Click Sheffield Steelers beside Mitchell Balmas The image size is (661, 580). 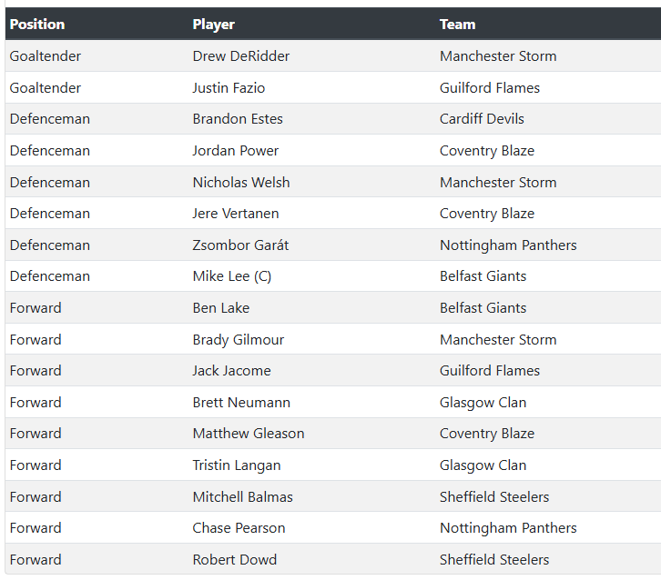click(494, 497)
